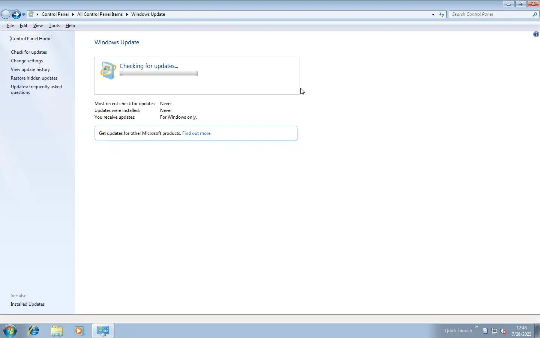The width and height of the screenshot is (540, 338).
Task: Expand the arrow before Control Panel breadcrumb
Action: tap(37, 14)
